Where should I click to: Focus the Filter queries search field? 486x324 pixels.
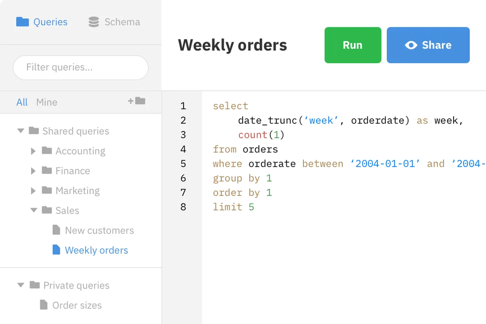[81, 67]
